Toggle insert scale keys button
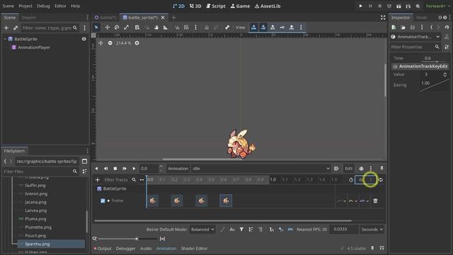 [273, 28]
